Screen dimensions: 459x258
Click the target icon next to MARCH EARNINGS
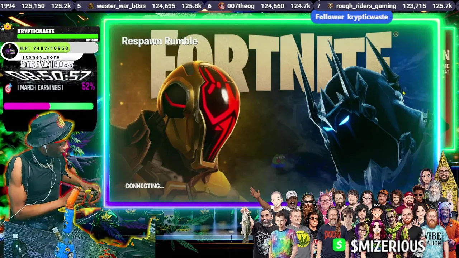point(8,88)
